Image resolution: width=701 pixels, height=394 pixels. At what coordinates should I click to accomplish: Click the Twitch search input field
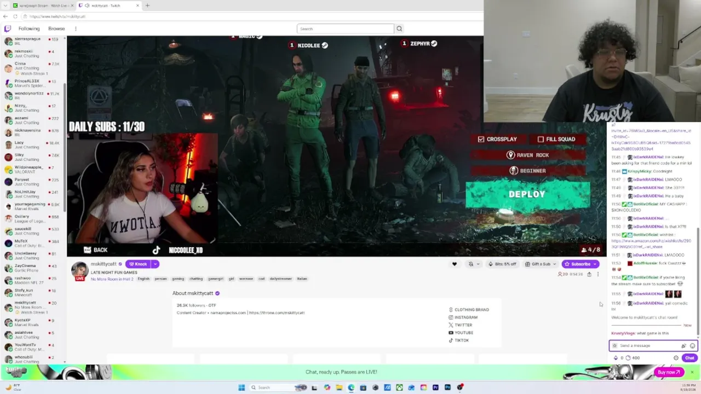[345, 28]
